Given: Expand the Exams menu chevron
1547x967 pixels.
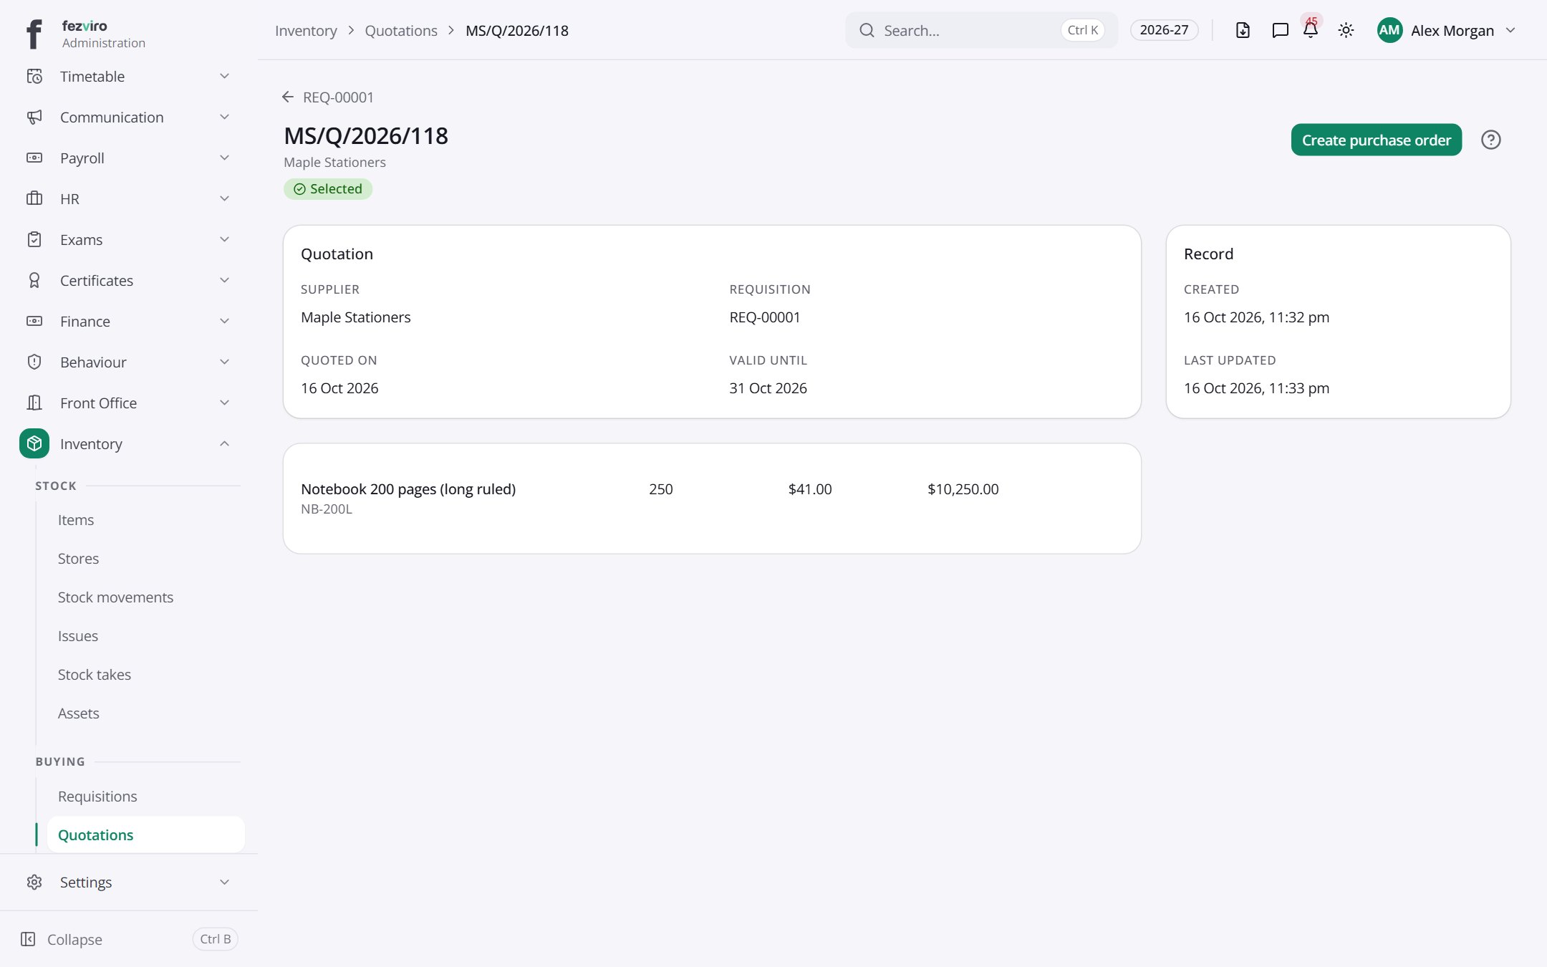Looking at the screenshot, I should click(x=224, y=239).
